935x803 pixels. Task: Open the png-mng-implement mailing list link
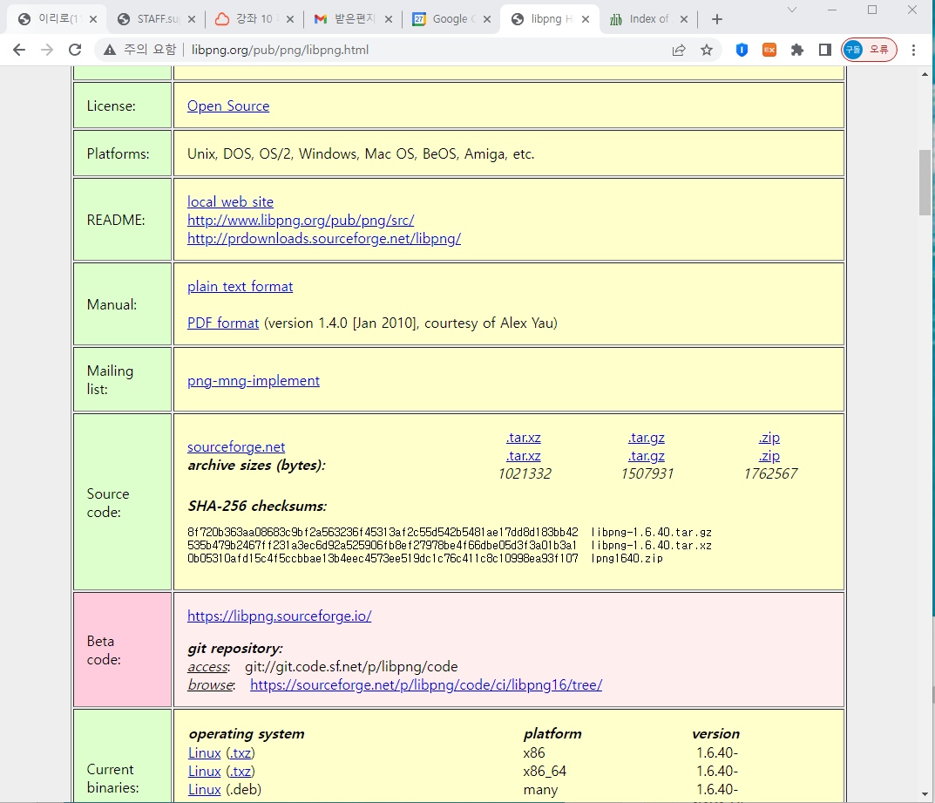(x=254, y=381)
